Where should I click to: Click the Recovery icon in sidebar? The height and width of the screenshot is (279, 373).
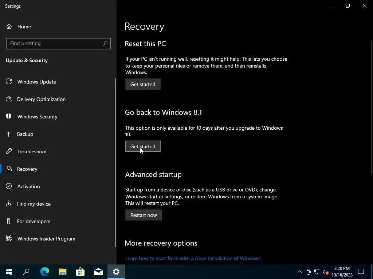pyautogui.click(x=9, y=169)
